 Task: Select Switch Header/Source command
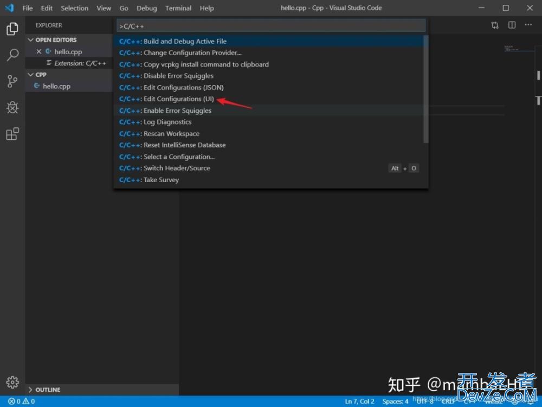[269, 168]
